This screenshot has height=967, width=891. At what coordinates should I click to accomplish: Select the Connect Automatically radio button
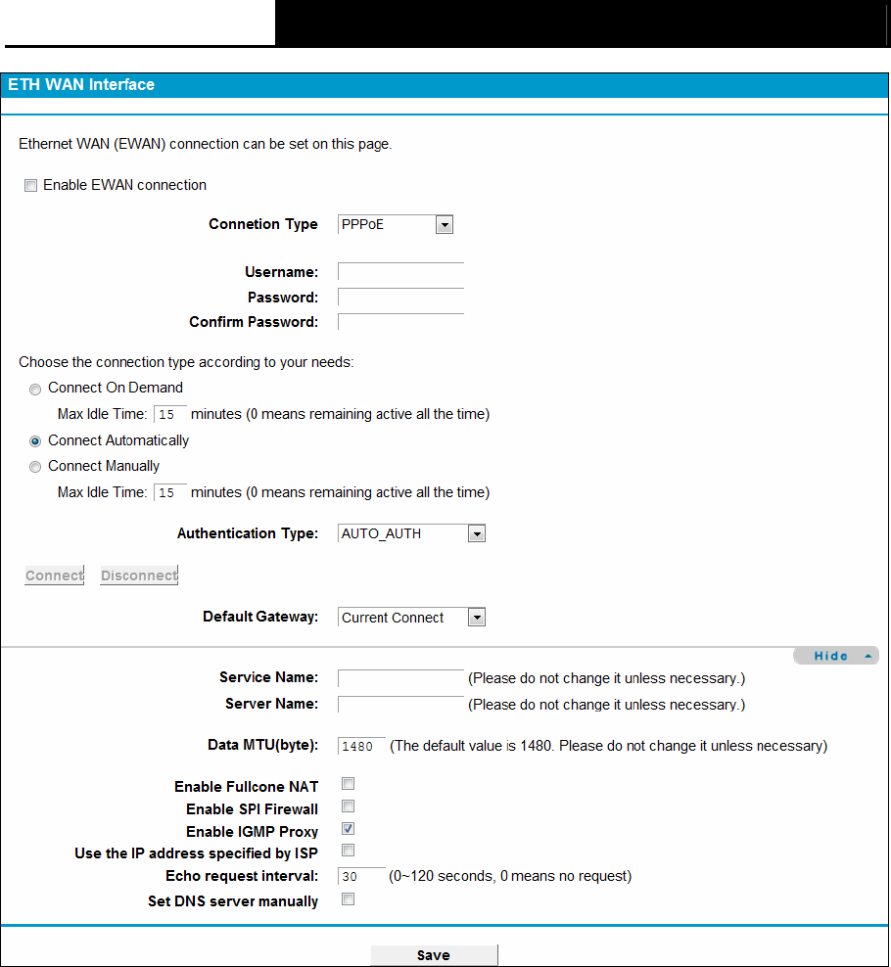pyautogui.click(x=35, y=441)
